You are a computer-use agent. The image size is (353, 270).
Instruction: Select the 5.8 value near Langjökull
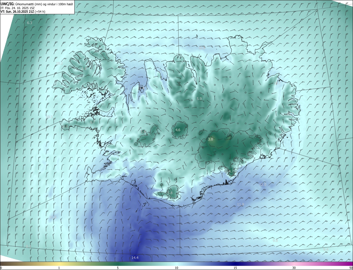click(x=143, y=132)
